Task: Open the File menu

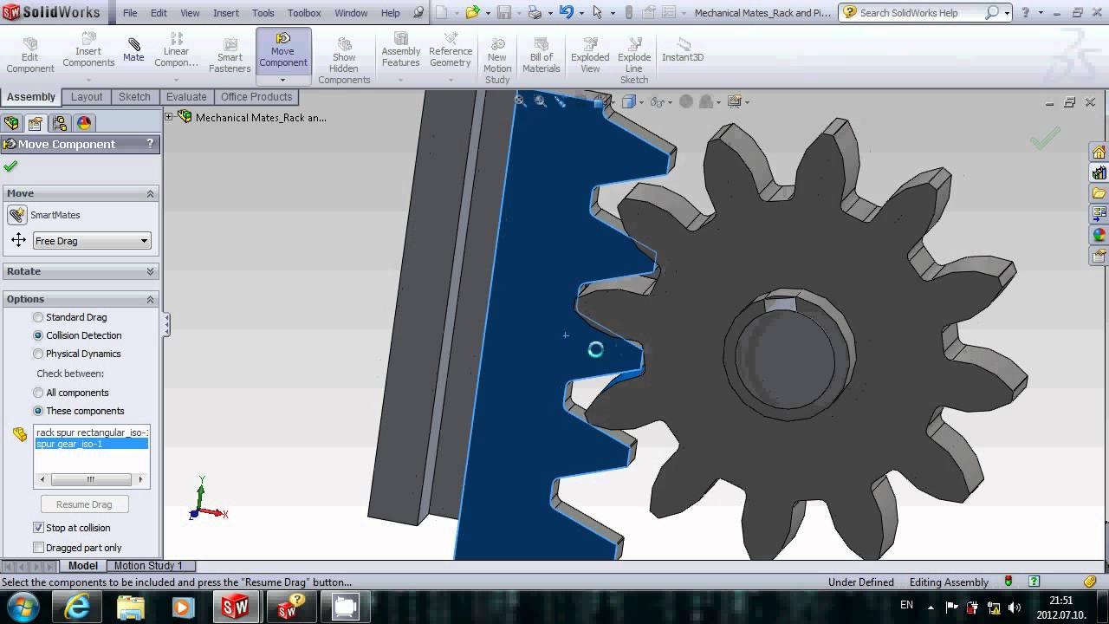Action: click(x=130, y=13)
